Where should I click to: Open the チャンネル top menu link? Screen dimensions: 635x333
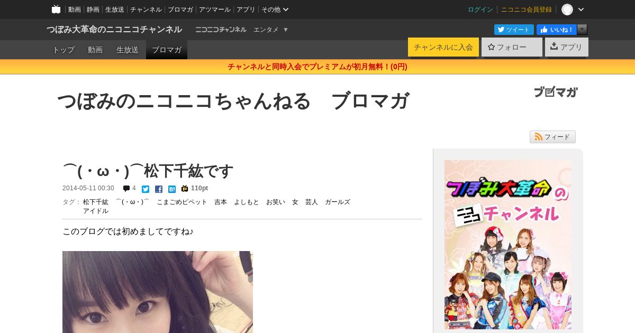(146, 10)
